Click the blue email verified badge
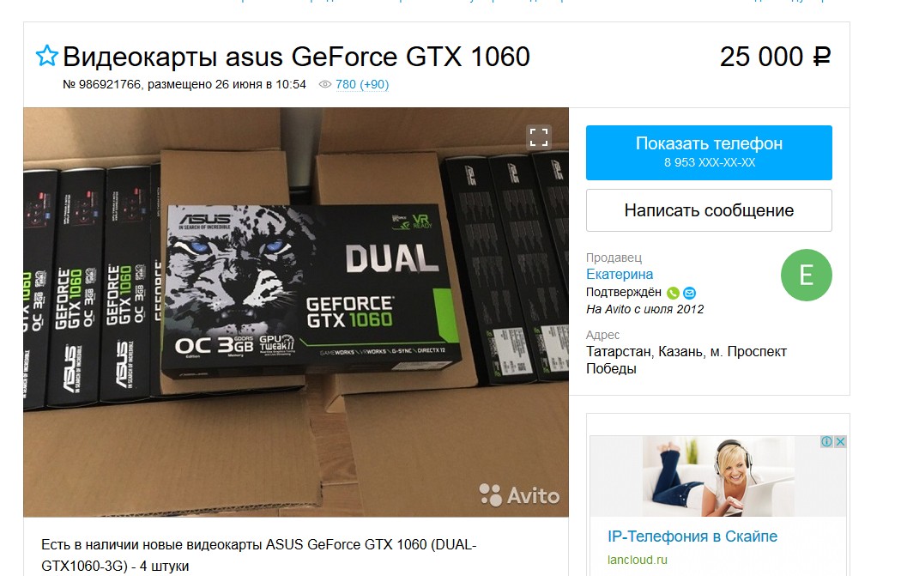The height and width of the screenshot is (576, 901). pos(690,293)
